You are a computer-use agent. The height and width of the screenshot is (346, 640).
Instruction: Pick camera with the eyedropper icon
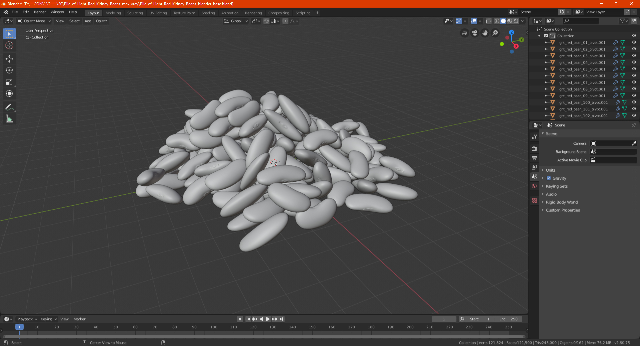634,143
